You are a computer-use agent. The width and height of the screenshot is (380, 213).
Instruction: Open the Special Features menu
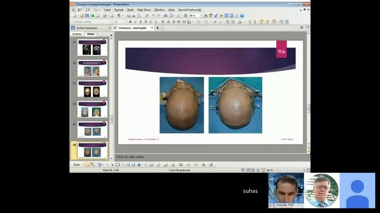(190, 10)
